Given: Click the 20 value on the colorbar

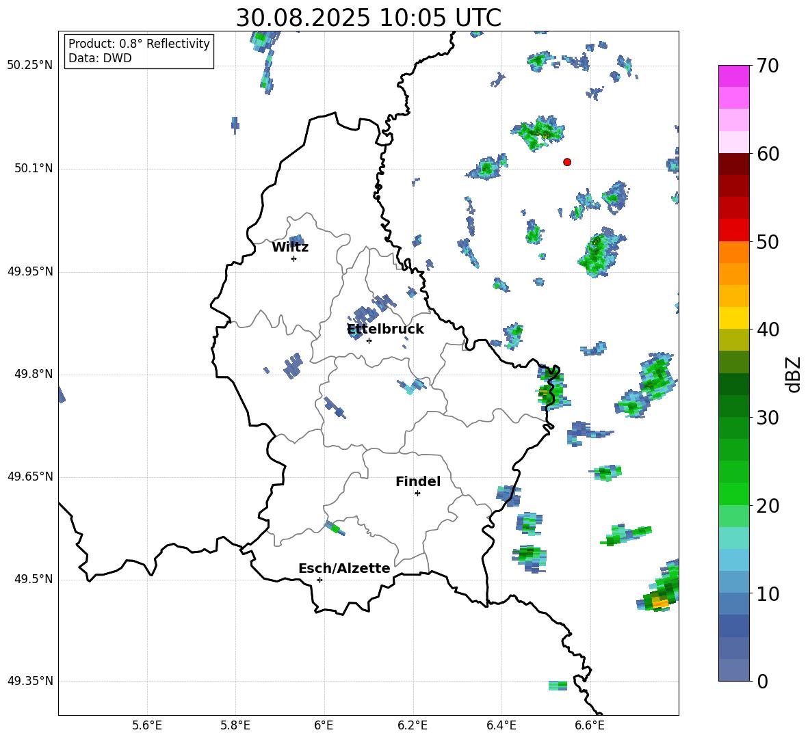Looking at the screenshot, I should [x=768, y=506].
